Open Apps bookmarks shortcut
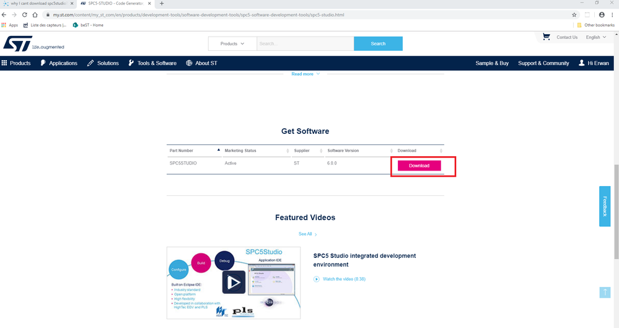 [10, 25]
